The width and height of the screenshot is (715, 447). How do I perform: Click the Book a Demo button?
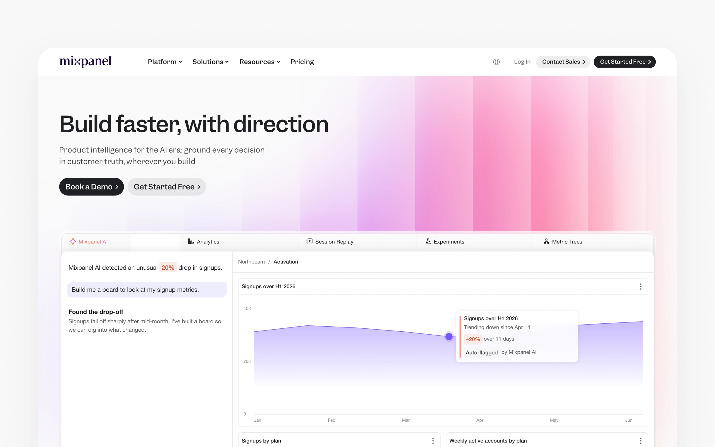pos(91,187)
